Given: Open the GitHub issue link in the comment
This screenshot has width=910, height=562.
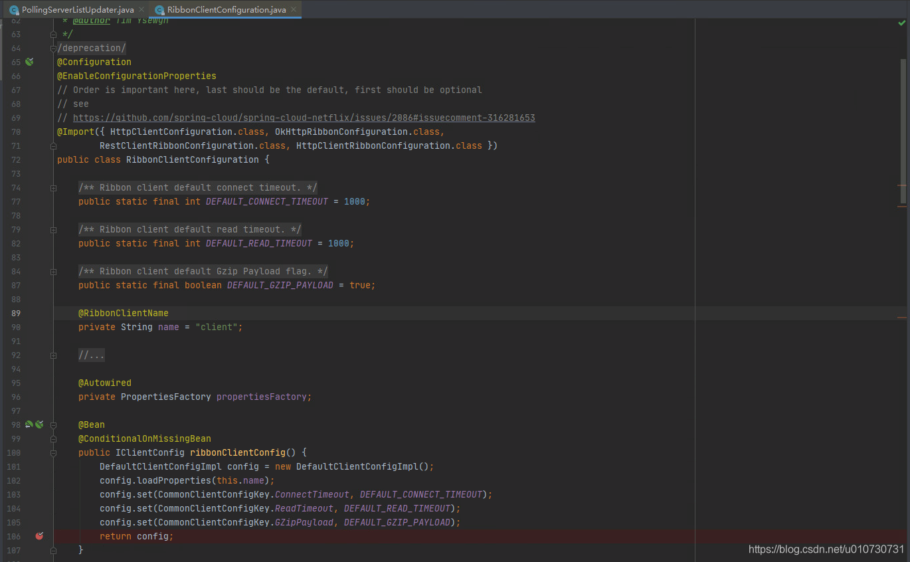Looking at the screenshot, I should click(304, 118).
